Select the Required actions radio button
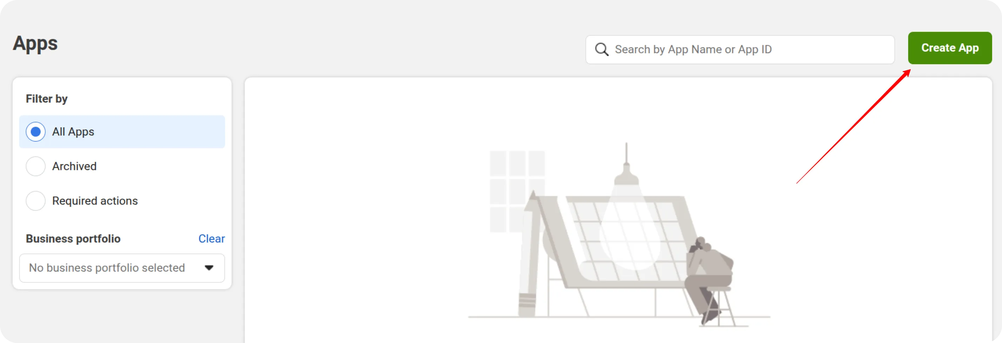The height and width of the screenshot is (343, 1002). (35, 201)
